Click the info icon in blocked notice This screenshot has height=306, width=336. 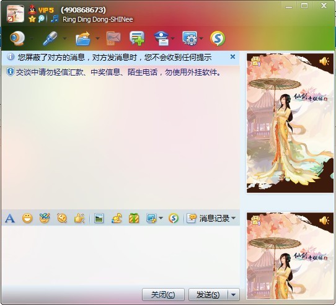[x=11, y=57]
